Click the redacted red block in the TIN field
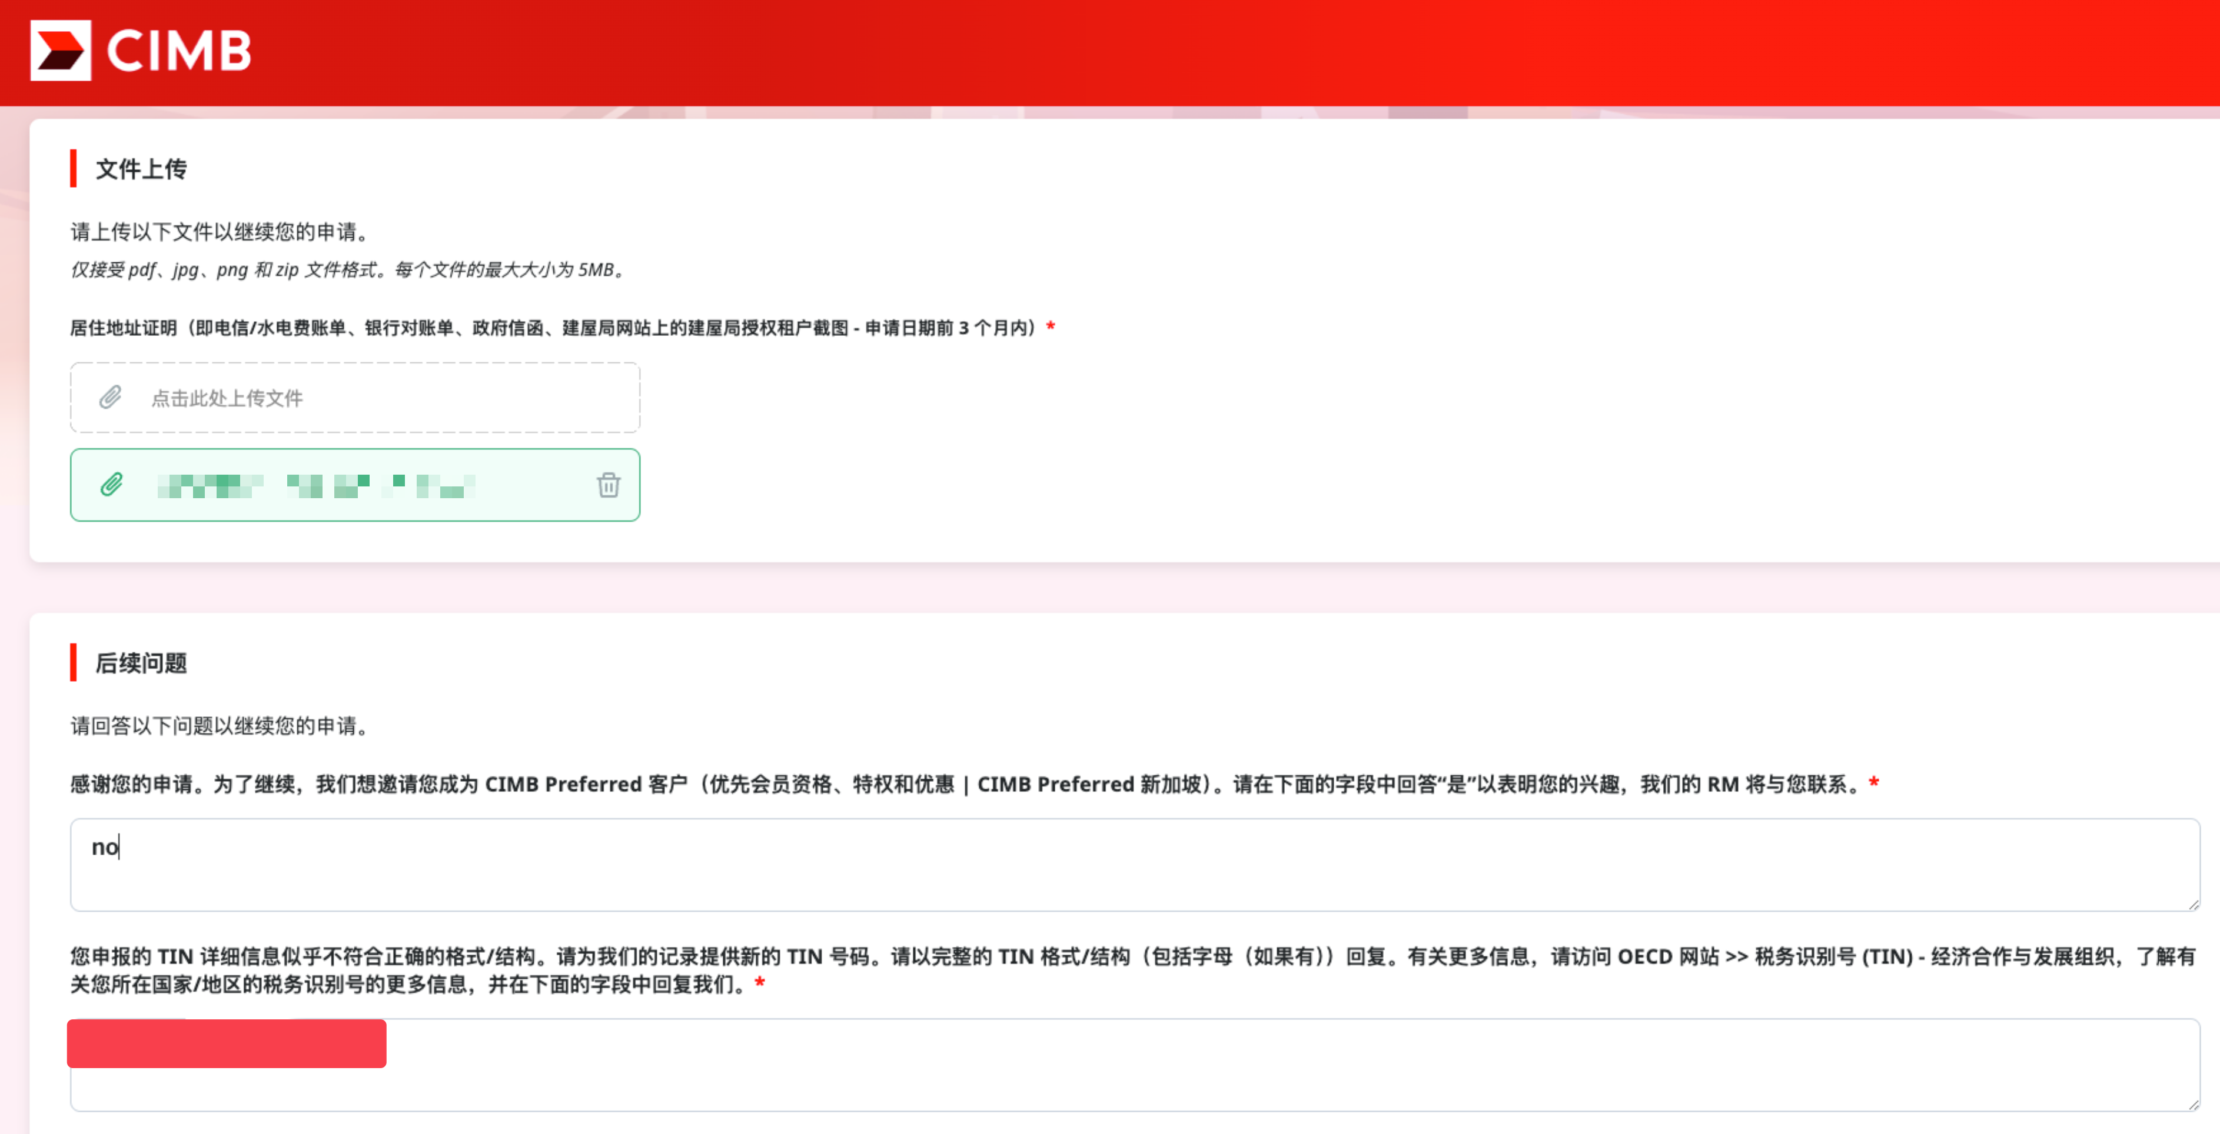The image size is (2220, 1134). [227, 1043]
